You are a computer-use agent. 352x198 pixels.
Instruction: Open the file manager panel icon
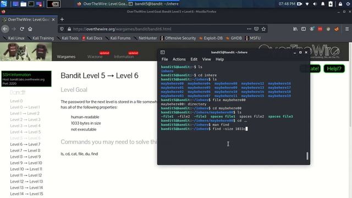23,4
